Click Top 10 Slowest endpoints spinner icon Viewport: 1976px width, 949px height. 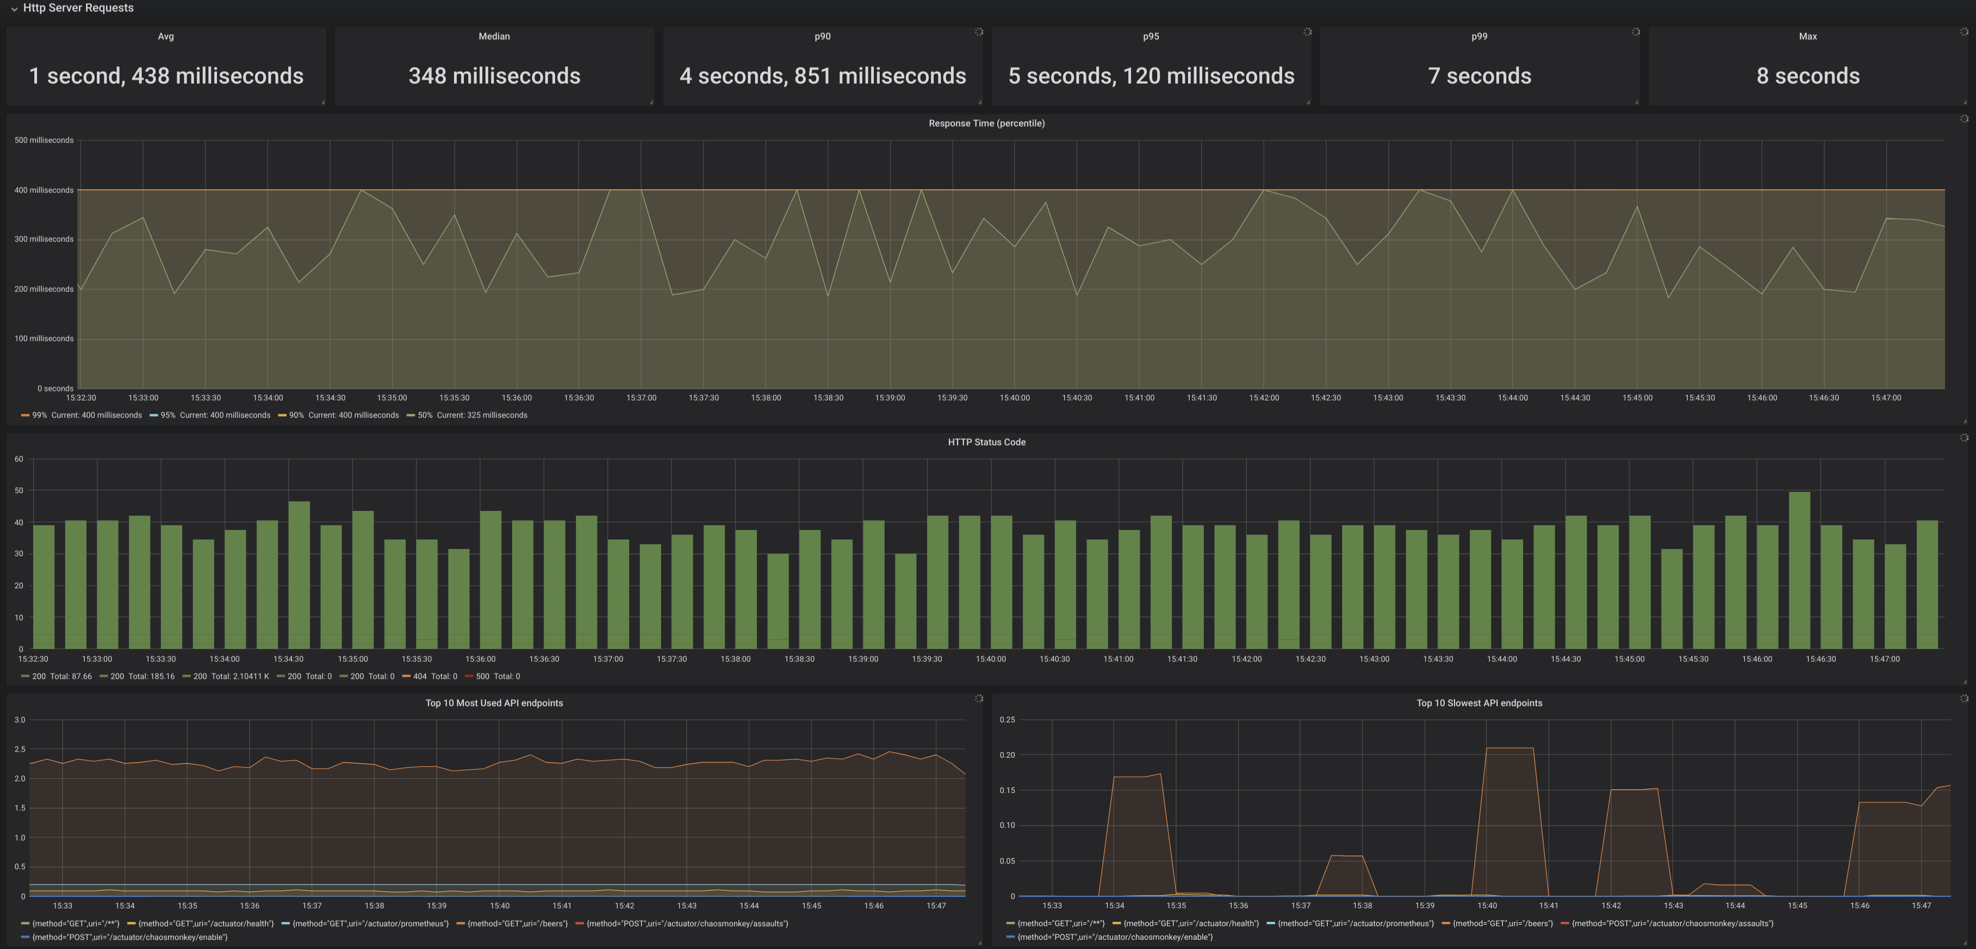[x=1963, y=698]
